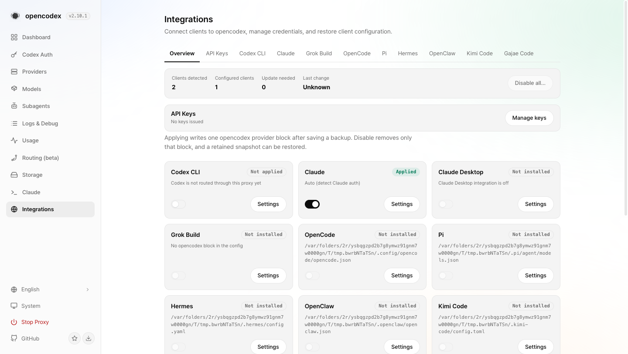
Task: Click the "Update needed" label
Action: tap(278, 78)
